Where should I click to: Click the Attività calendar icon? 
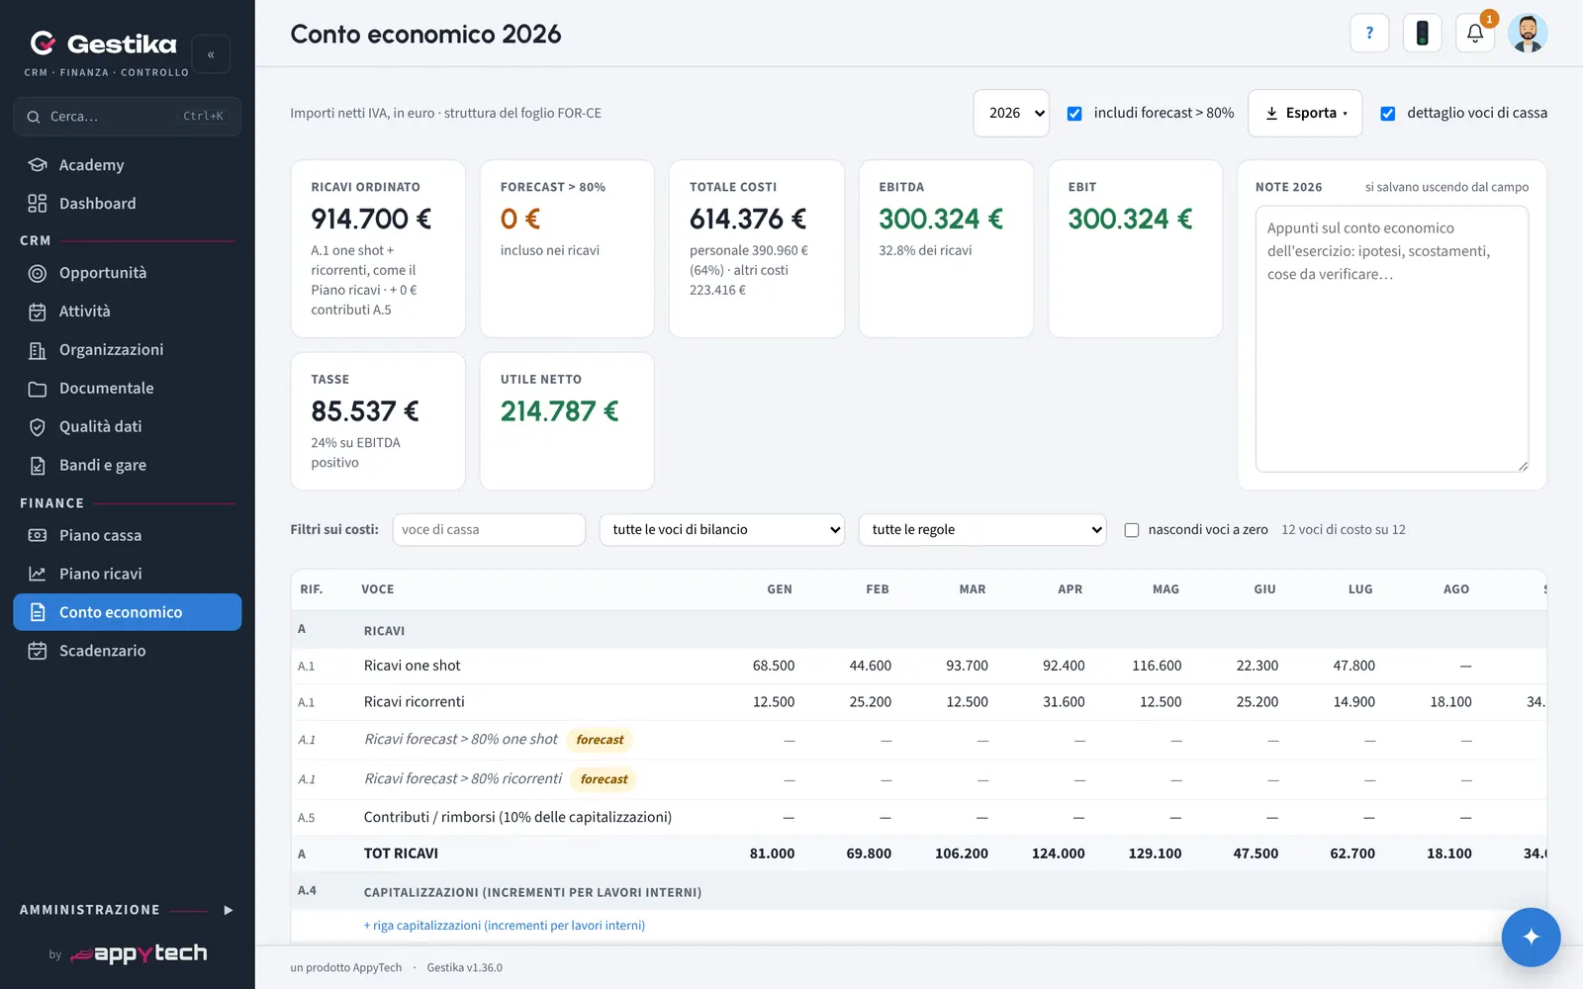tap(38, 312)
